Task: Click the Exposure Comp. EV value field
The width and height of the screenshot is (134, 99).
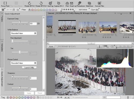Action: coord(33,24)
